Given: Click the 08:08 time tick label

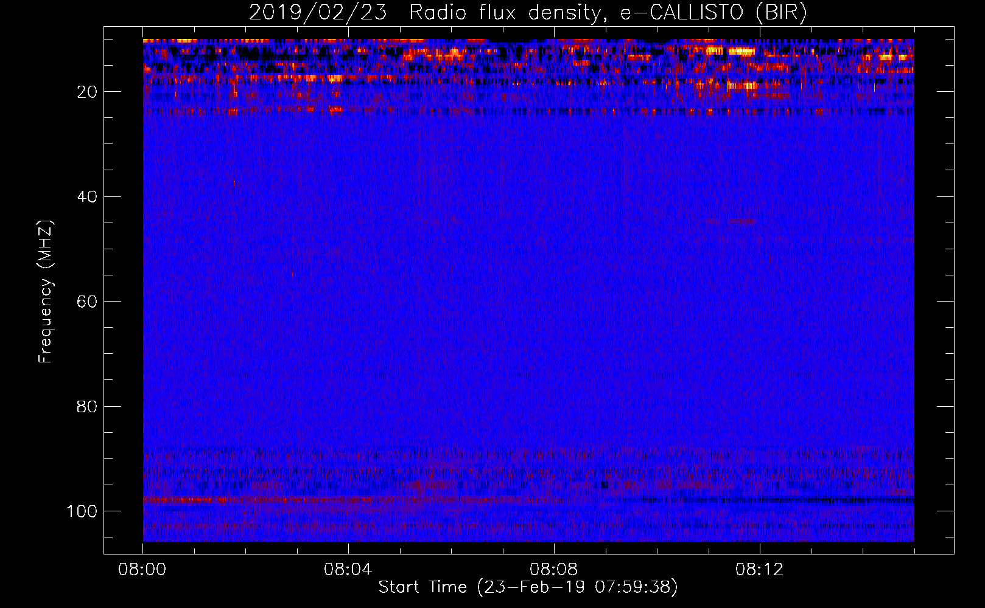Looking at the screenshot, I should pyautogui.click(x=554, y=570).
